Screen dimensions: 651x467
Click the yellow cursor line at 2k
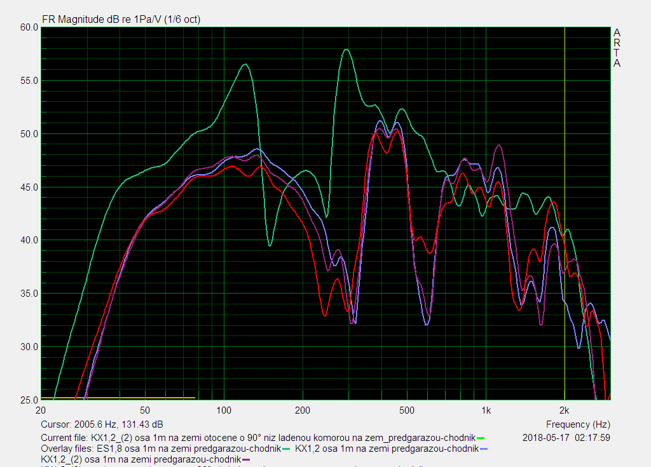565,213
